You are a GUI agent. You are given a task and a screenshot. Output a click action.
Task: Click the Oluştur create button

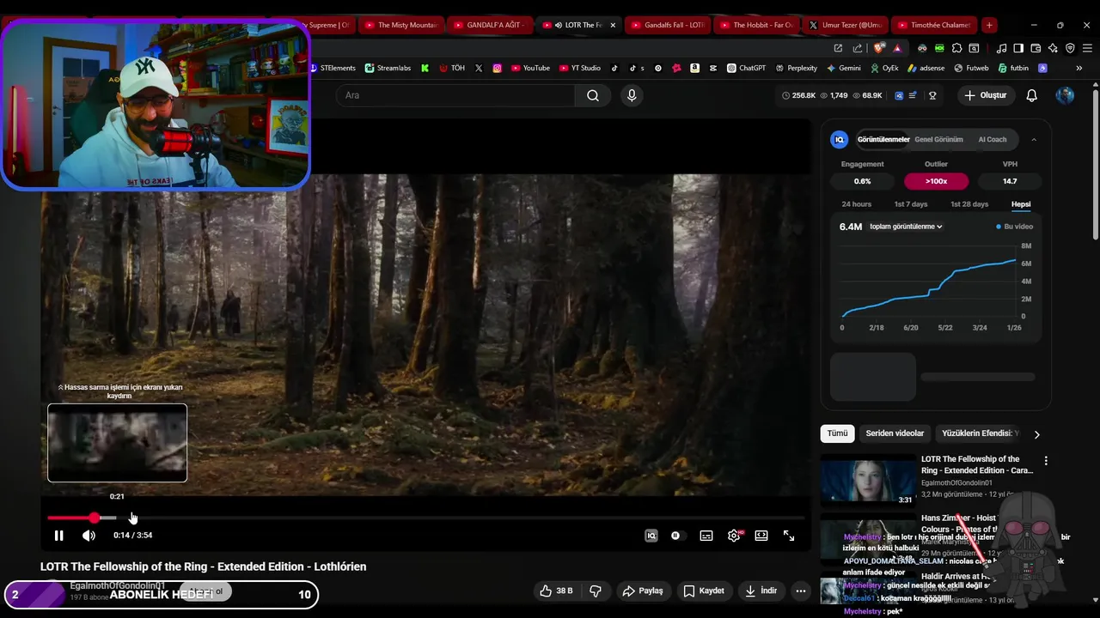click(985, 95)
